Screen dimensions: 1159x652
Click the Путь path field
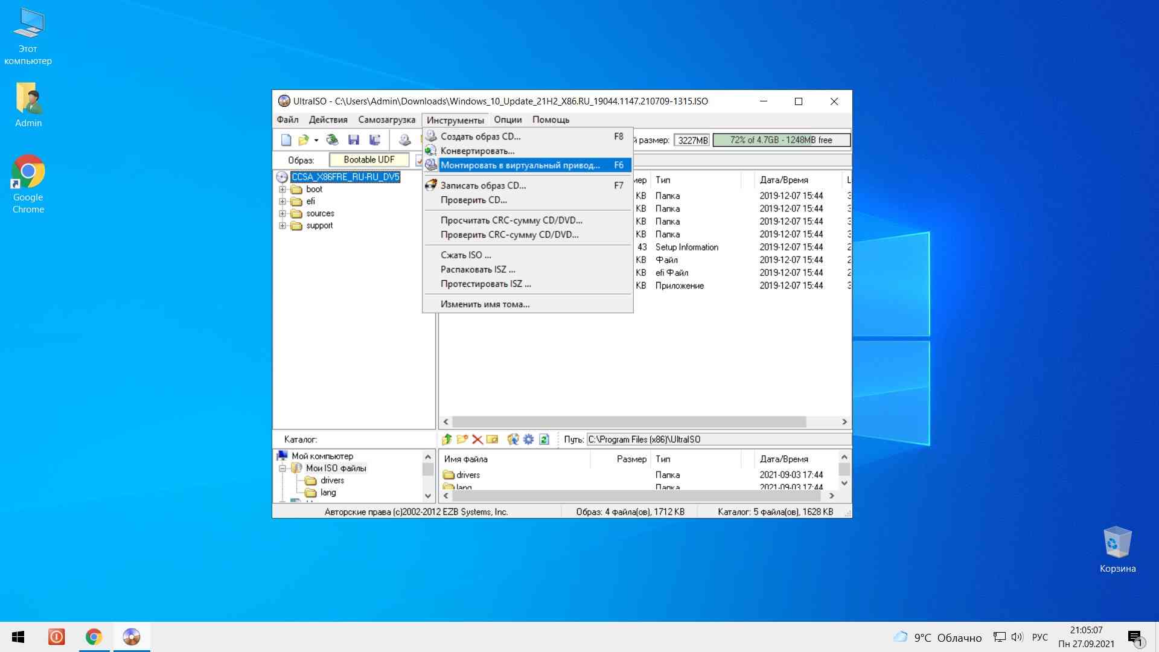(x=718, y=439)
